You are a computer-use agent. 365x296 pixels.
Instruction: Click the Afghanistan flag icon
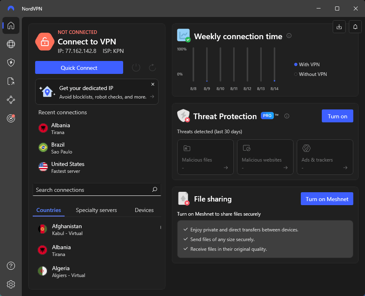coord(42,229)
